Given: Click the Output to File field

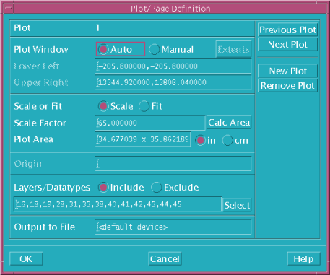Looking at the screenshot, I should click(x=173, y=227).
